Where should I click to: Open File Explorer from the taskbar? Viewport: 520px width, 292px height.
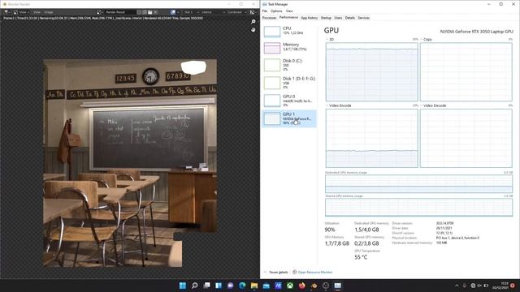[x=254, y=286]
